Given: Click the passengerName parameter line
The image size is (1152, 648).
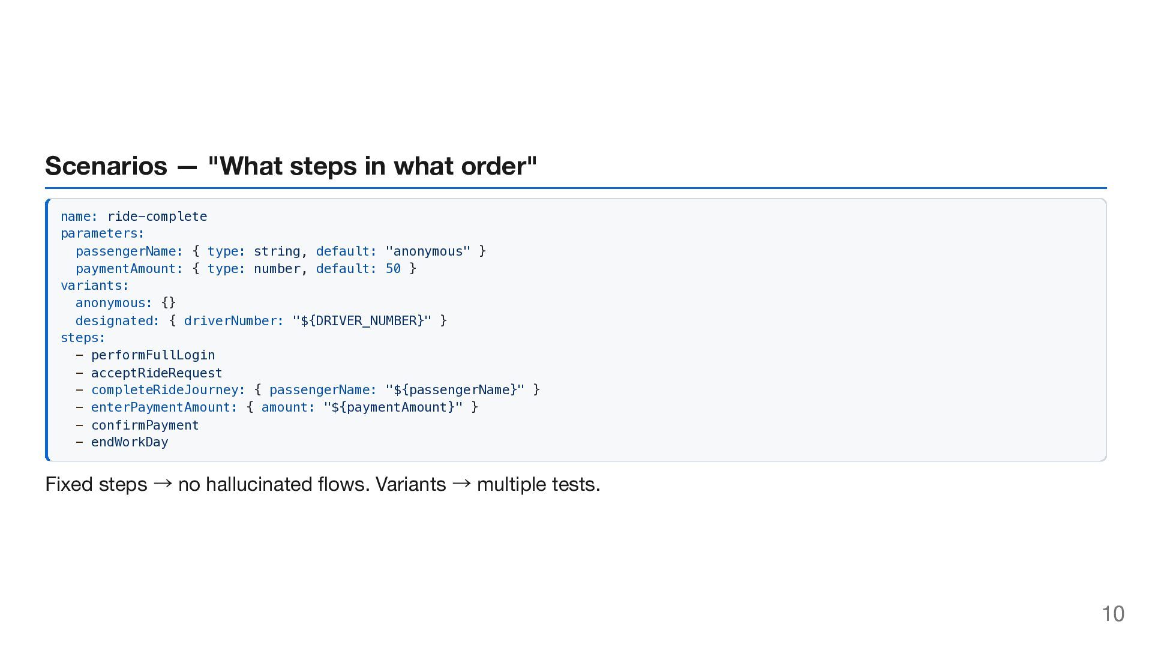Looking at the screenshot, I should [280, 251].
